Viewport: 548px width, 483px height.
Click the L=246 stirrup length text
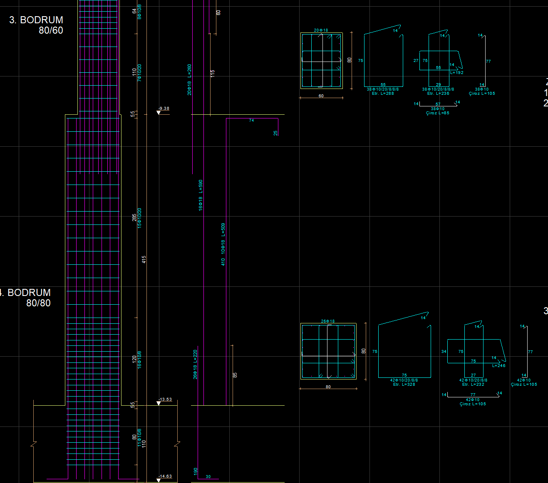click(x=499, y=366)
